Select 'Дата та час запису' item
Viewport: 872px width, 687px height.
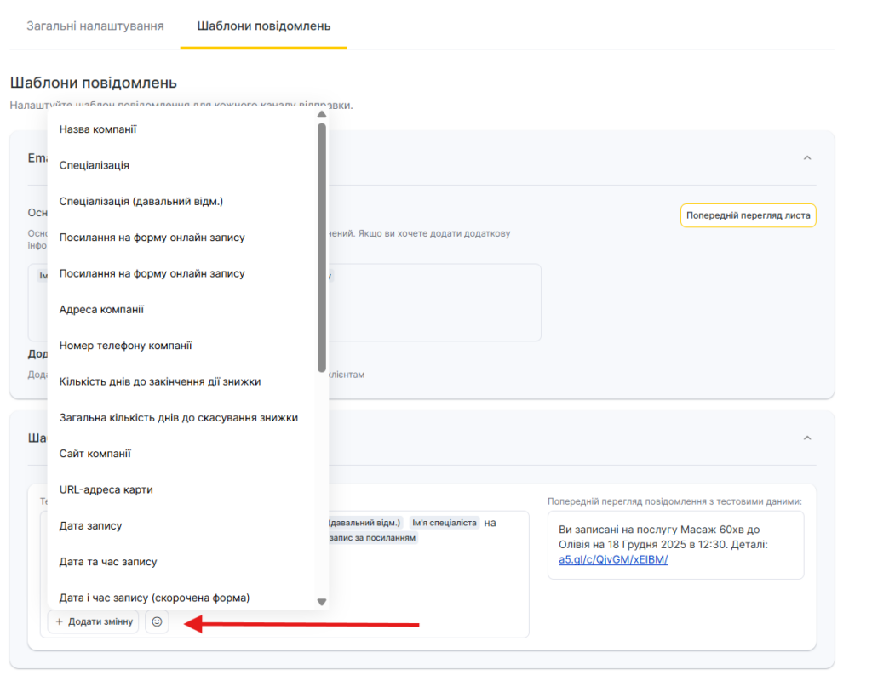108,562
